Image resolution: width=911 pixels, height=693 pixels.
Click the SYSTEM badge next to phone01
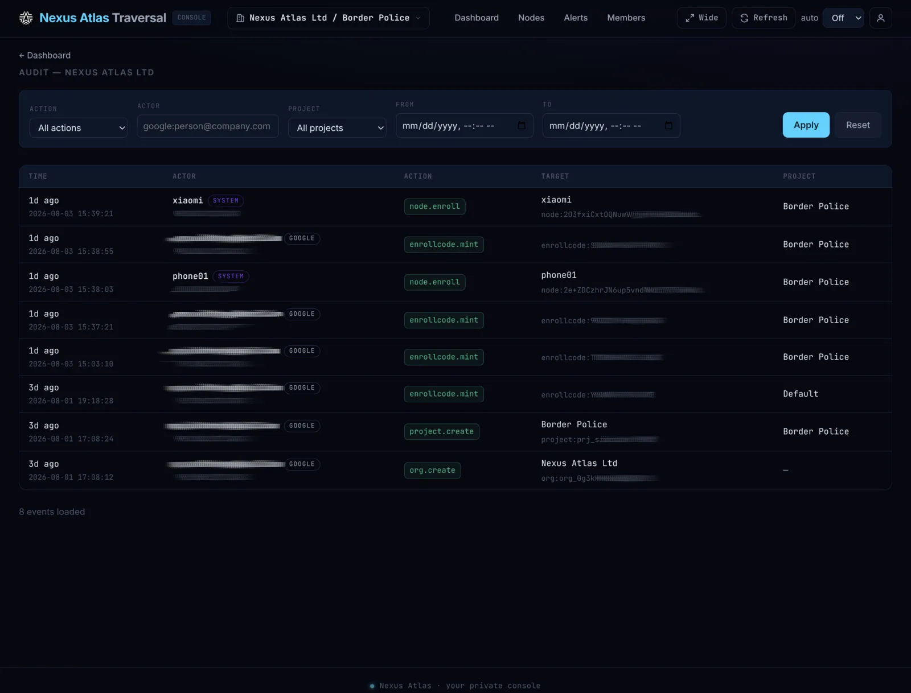click(231, 277)
